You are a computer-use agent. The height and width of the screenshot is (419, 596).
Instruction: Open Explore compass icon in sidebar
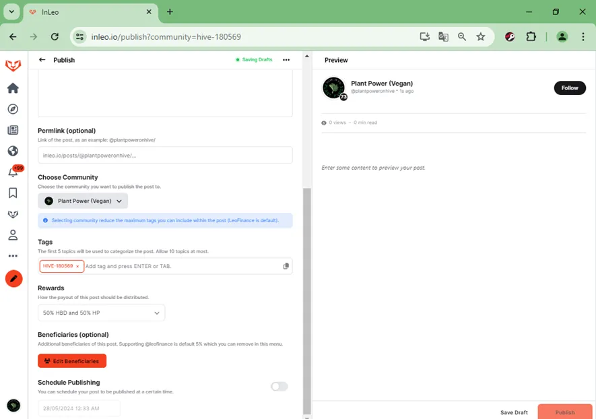click(13, 109)
